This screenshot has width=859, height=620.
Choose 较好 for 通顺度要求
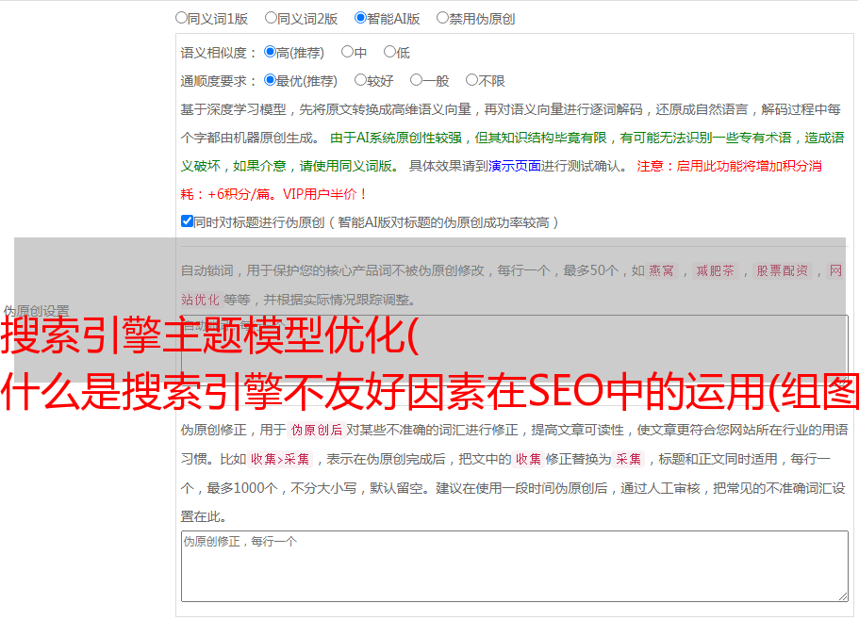pos(360,80)
